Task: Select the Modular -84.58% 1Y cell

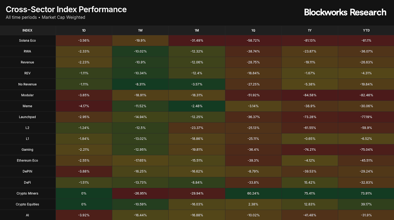Action: pos(310,95)
